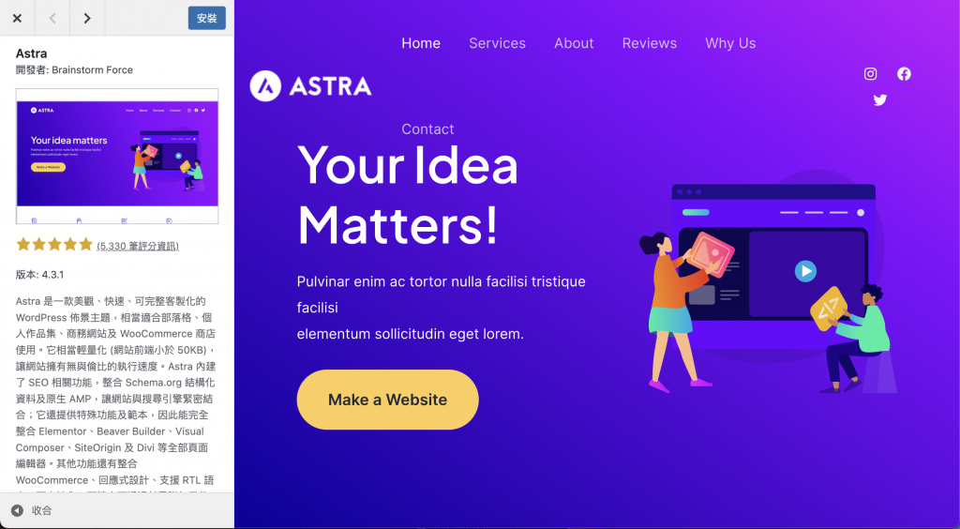
Task: Open the Twitter bird icon link
Action: click(879, 99)
